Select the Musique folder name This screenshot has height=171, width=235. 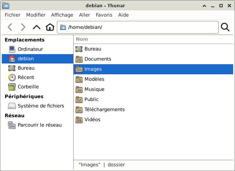pyautogui.click(x=94, y=89)
